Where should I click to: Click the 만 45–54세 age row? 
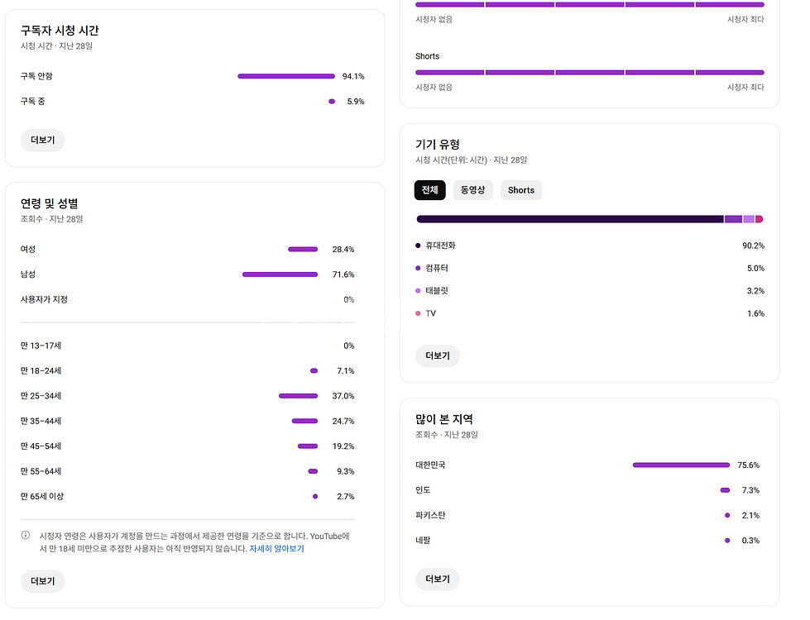tap(188, 446)
